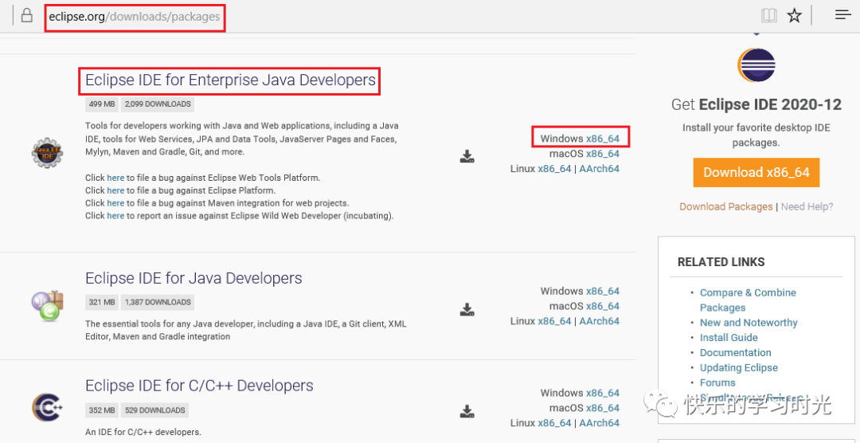
Task: Click the Java EE IDE package icon
Action: (47, 153)
